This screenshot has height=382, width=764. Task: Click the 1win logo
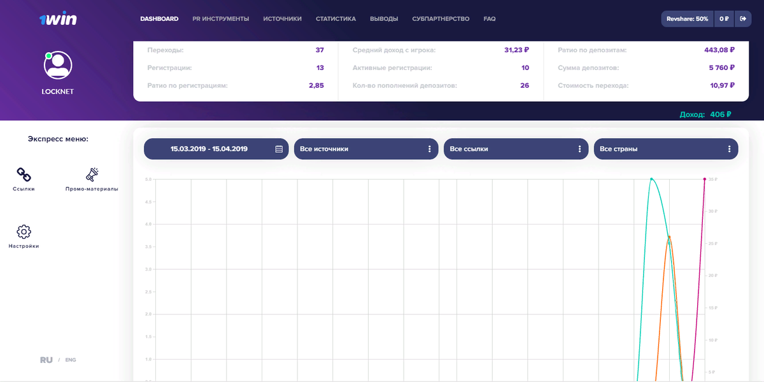[x=57, y=19]
